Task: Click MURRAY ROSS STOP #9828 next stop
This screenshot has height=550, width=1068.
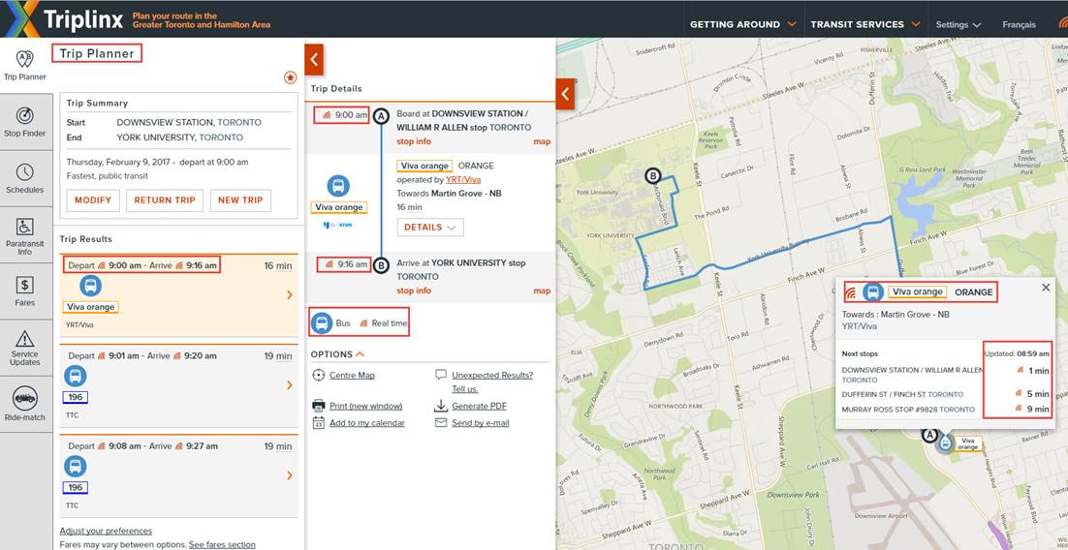Action: (908, 409)
